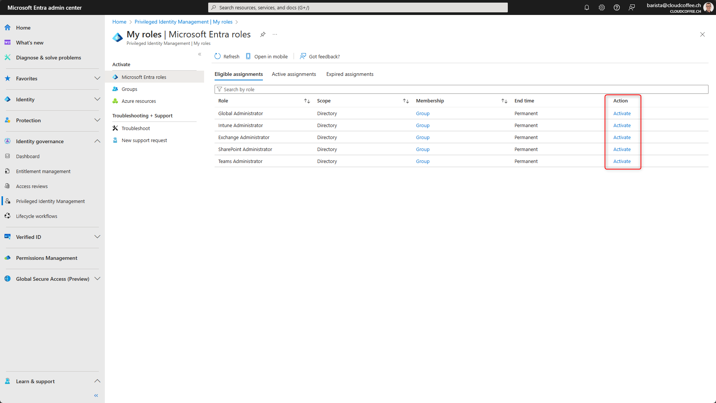Expand the Identity section
The width and height of the screenshot is (716, 403).
(x=97, y=99)
